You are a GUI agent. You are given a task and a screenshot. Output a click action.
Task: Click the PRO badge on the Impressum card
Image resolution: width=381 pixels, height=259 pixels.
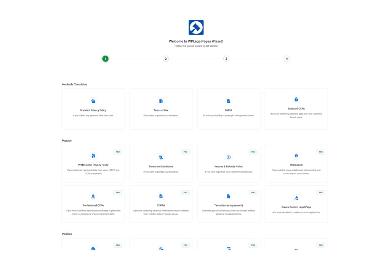pos(320,151)
